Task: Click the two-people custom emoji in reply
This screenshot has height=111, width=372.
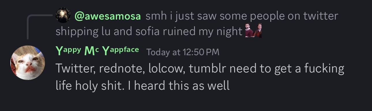Action: click(253, 31)
